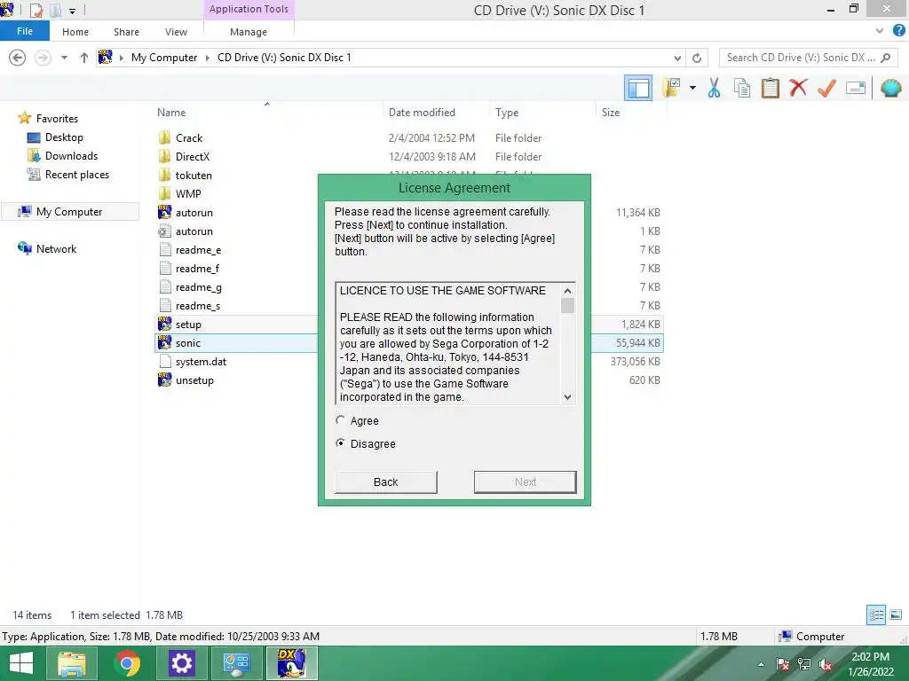This screenshot has width=909, height=681.
Task: Click license text scrollbar up arrow
Action: point(567,291)
